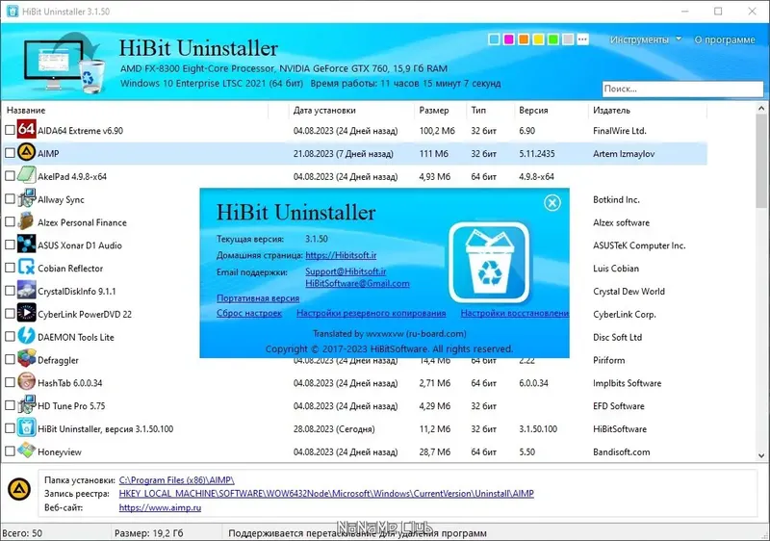Select the orange theme swatch
Viewport: 770px width, 541px height.
(x=524, y=39)
